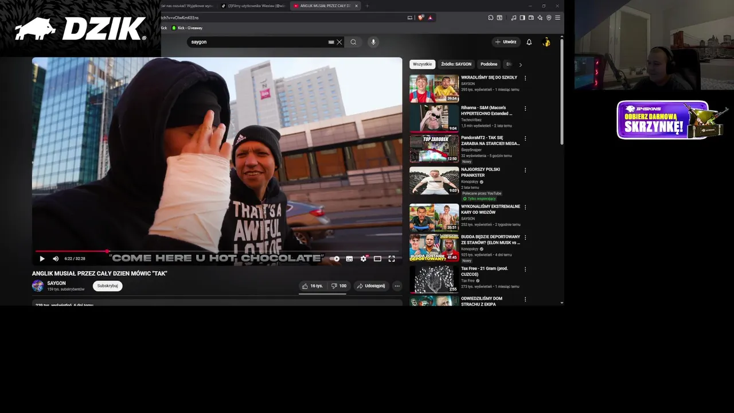The width and height of the screenshot is (734, 413).
Task: Select the Wszystkie filter chip
Action: pyautogui.click(x=423, y=64)
